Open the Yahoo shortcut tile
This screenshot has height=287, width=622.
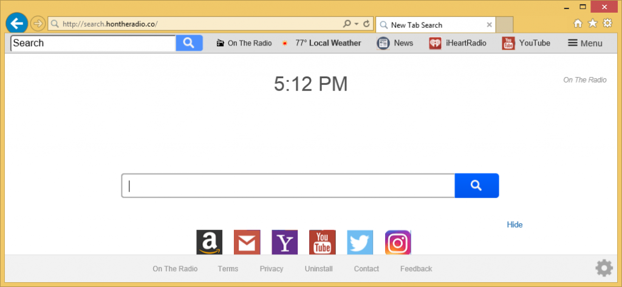point(285,242)
